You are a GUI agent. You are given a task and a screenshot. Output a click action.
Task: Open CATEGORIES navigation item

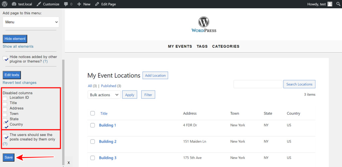(226, 46)
